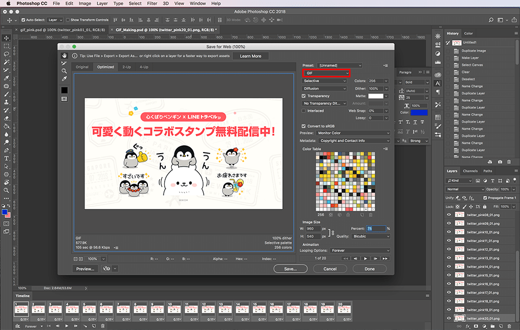Click the Learn More button
Image resolution: width=520 pixels, height=330 pixels.
250,56
